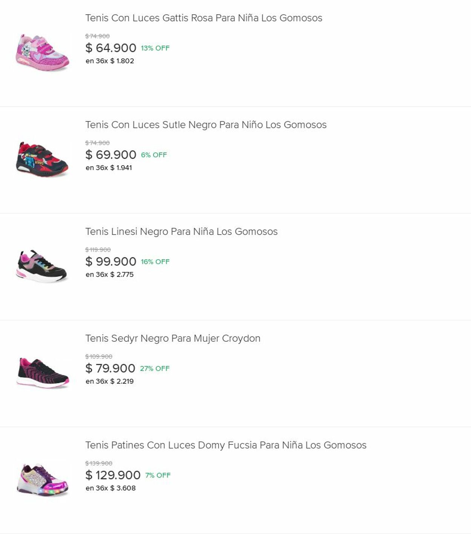
Task: Click the installment text en 36x $ 1.941
Action: (109, 168)
